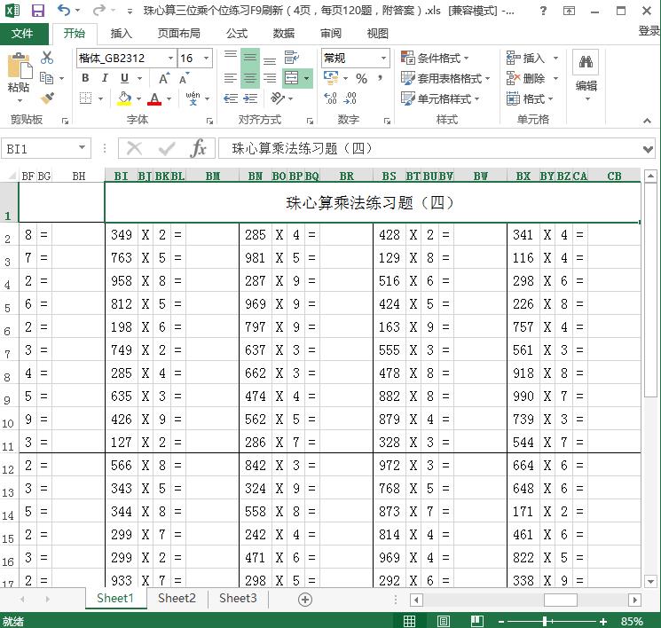Click the Accounting number format icon

point(331,77)
